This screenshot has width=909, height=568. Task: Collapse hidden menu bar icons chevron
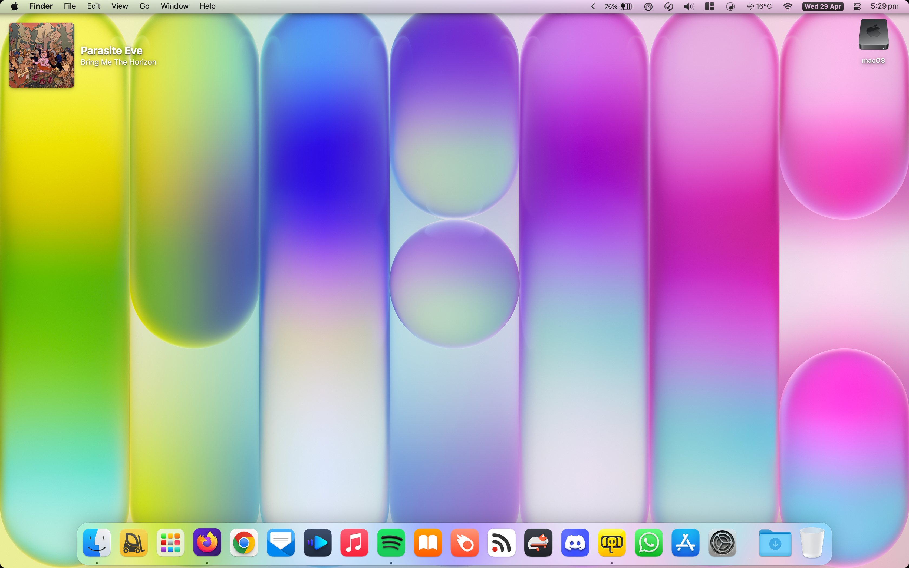[x=593, y=6]
